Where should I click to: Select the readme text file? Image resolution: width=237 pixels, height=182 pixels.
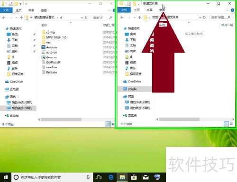[x=49, y=67]
